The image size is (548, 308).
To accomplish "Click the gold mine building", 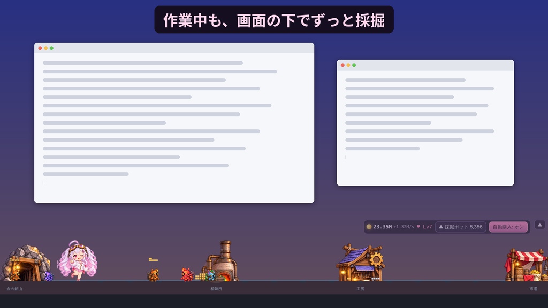I will 25,263.
